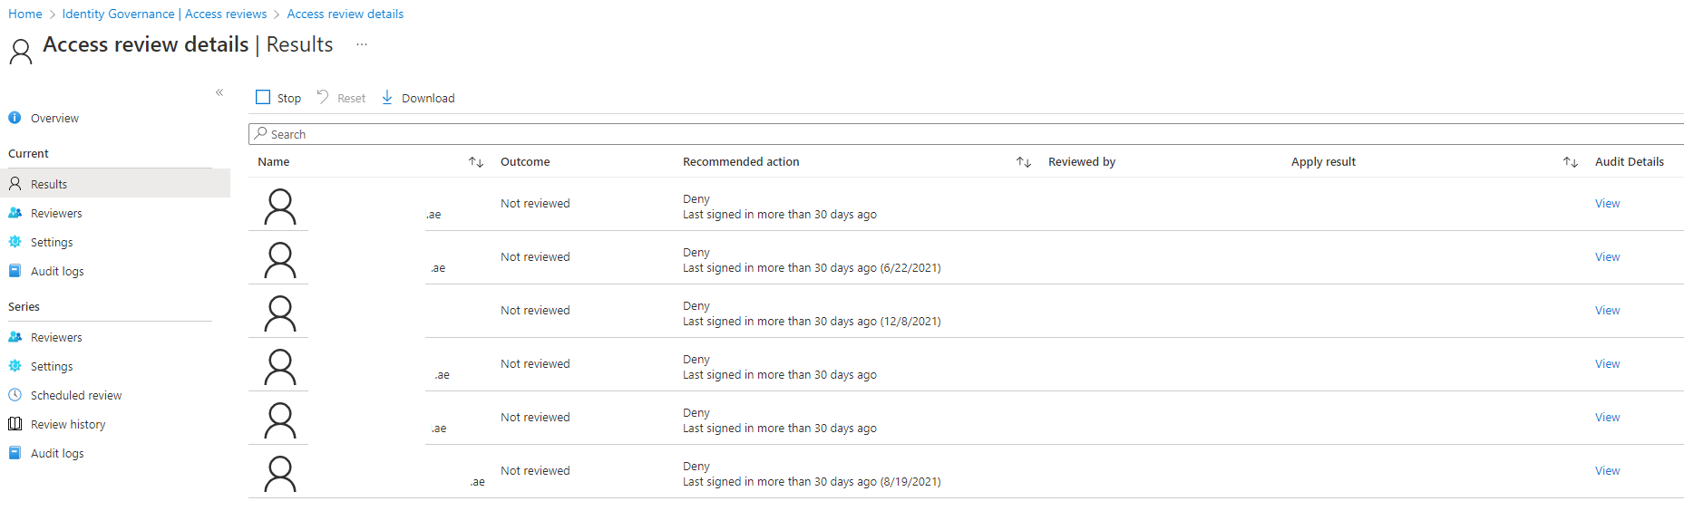Click the Search input field
1684x530 pixels.
[x=966, y=134]
